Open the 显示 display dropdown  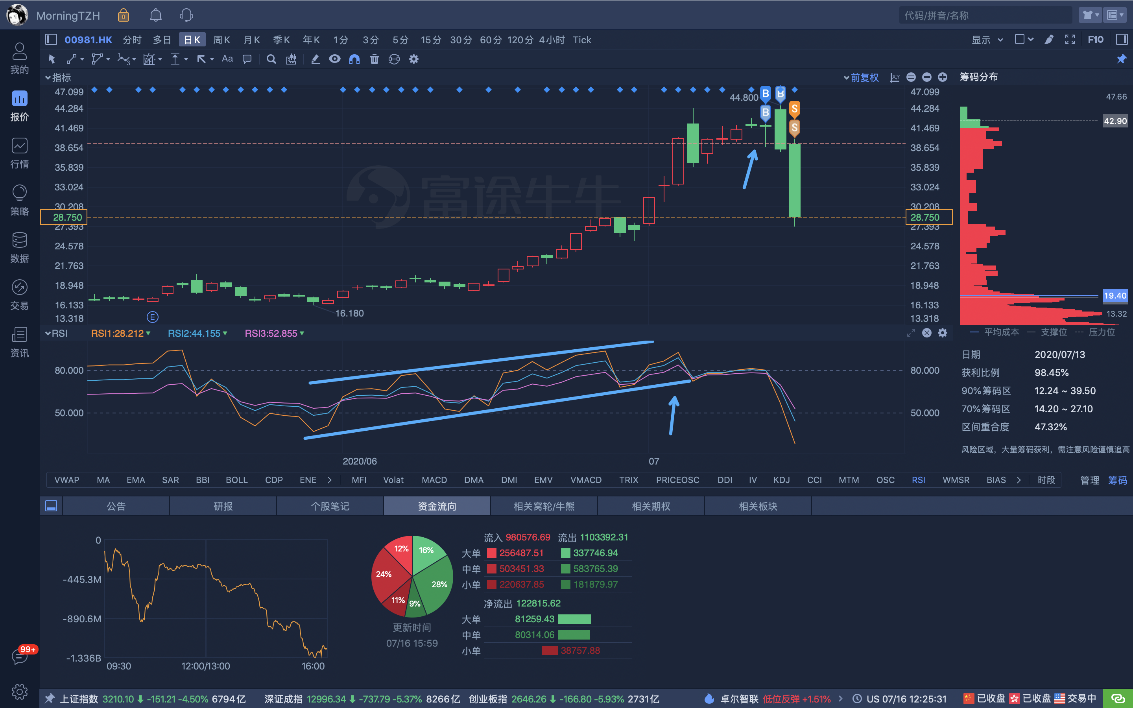pyautogui.click(x=987, y=40)
